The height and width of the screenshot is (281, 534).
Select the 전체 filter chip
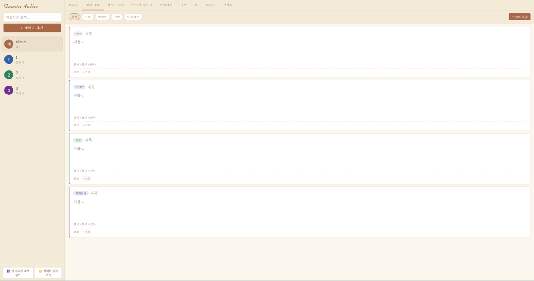click(x=74, y=16)
